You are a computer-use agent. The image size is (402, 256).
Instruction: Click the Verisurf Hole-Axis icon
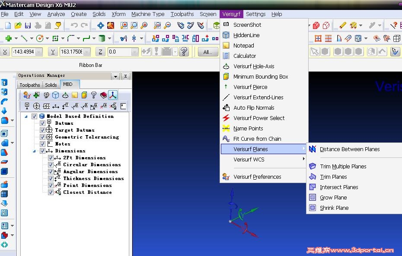226,66
